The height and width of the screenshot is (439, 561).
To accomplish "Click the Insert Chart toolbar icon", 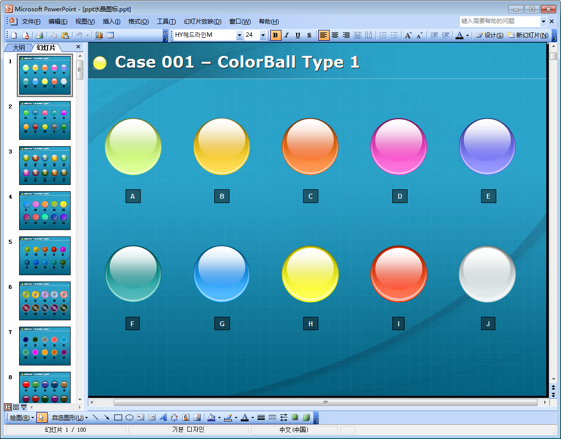I will click(x=99, y=35).
